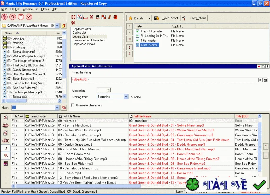Open the Presets dropdown arrow
Image resolution: width=270 pixels, height=195 pixels.
coord(149,18)
